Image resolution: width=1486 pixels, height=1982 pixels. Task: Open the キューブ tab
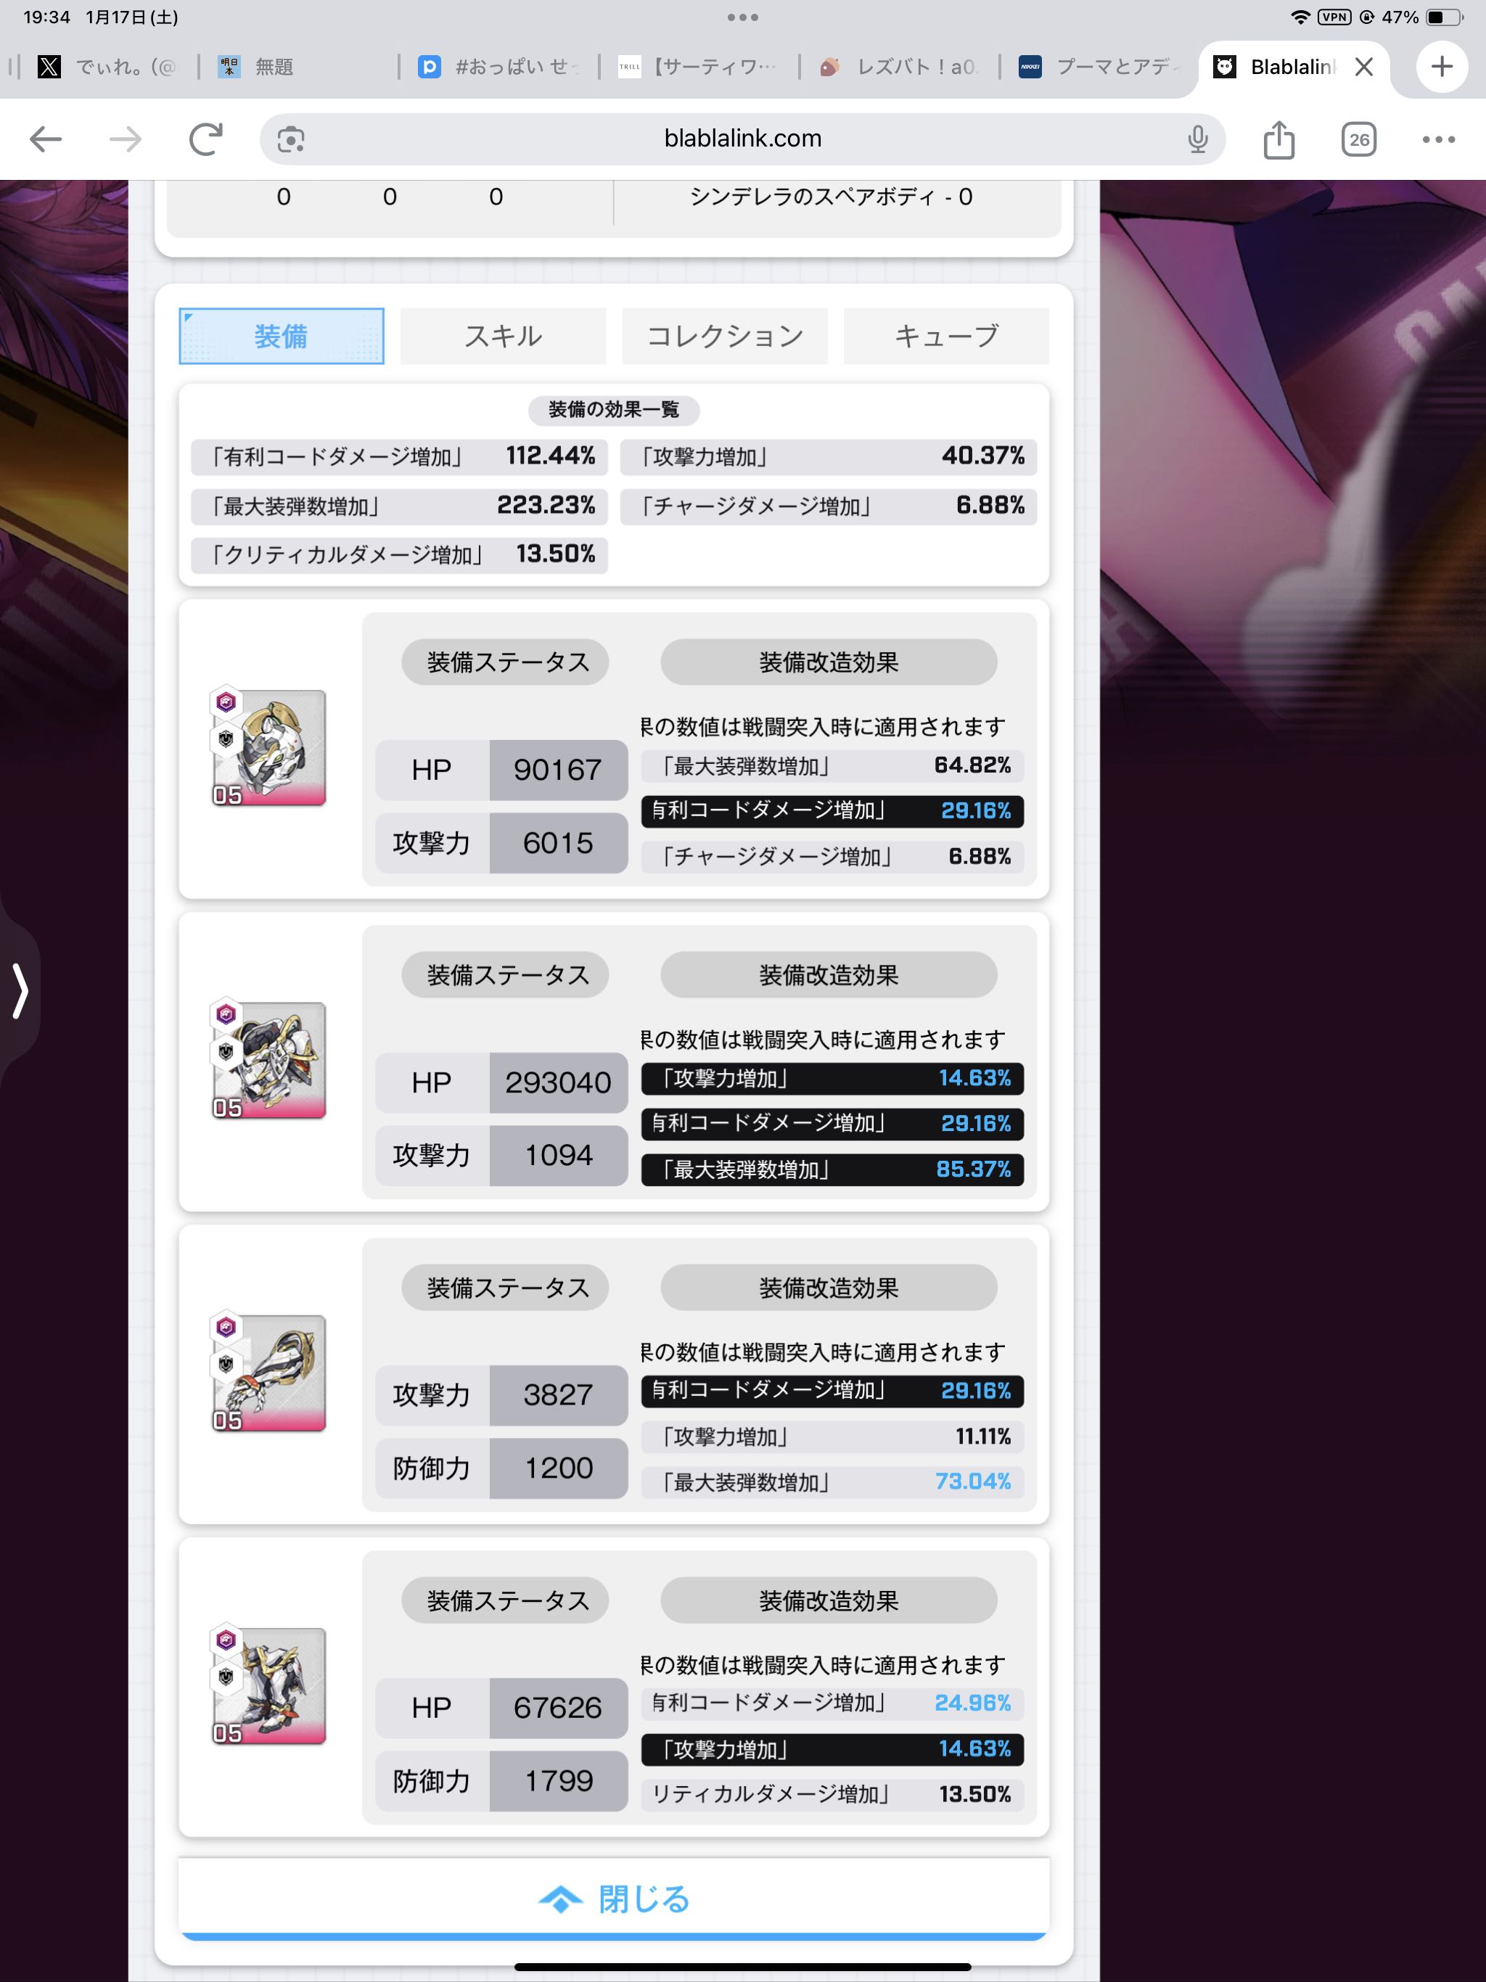pos(945,336)
